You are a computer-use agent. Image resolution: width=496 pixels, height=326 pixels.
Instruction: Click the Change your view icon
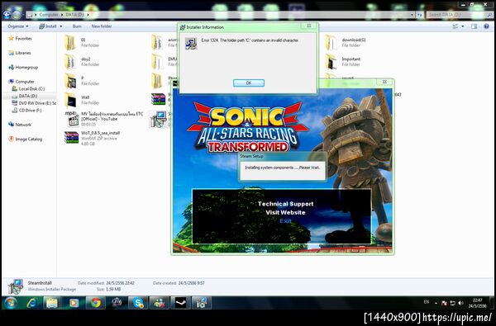pyautogui.click(x=455, y=26)
